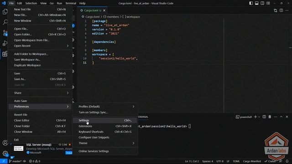Kill terminal with trash icon
Image resolution: width=292 pixels, height=164 pixels.
click(270, 117)
